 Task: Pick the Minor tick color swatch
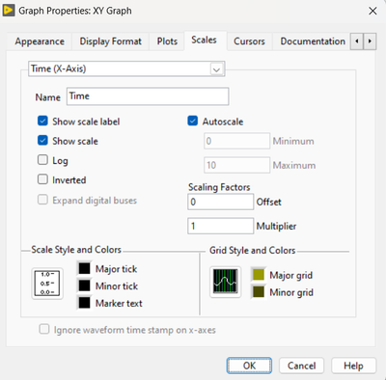click(x=84, y=285)
